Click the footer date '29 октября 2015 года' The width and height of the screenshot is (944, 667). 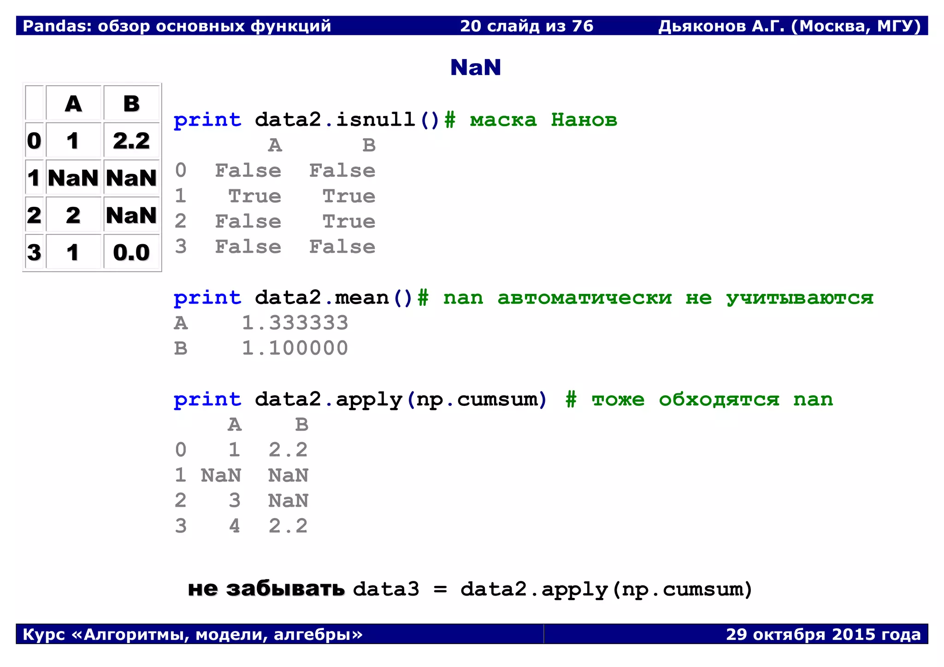823,634
